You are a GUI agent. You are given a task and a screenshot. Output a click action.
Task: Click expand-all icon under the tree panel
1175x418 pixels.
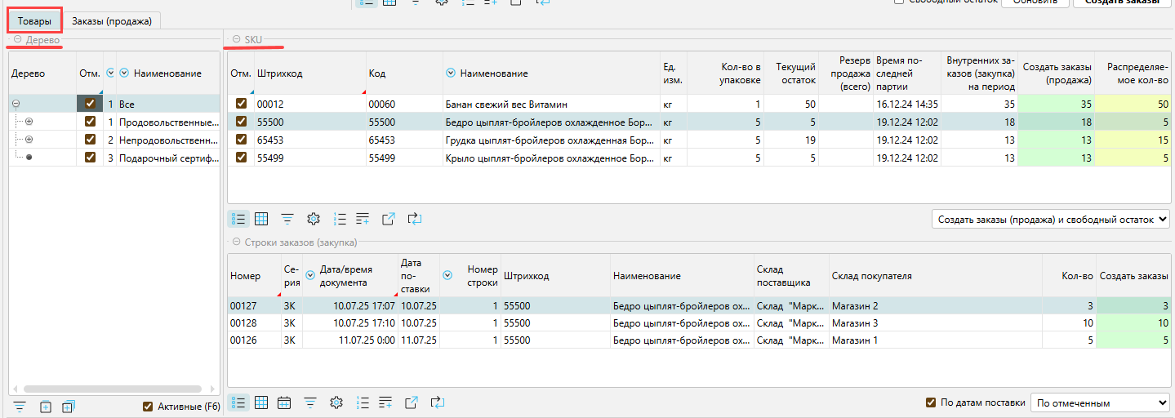click(x=68, y=407)
